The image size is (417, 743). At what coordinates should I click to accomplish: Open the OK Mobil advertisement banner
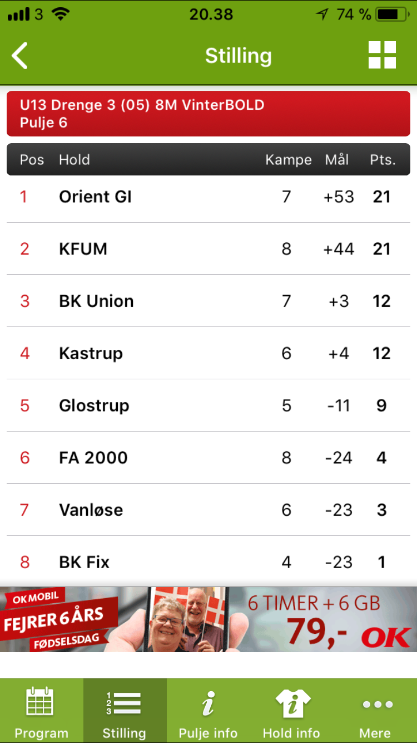[x=209, y=619]
